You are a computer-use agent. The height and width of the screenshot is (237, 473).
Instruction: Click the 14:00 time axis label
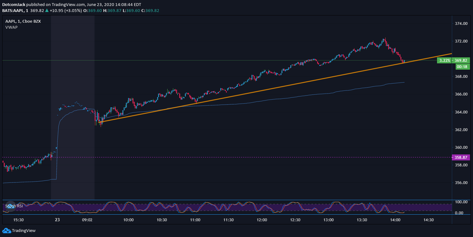(395, 220)
